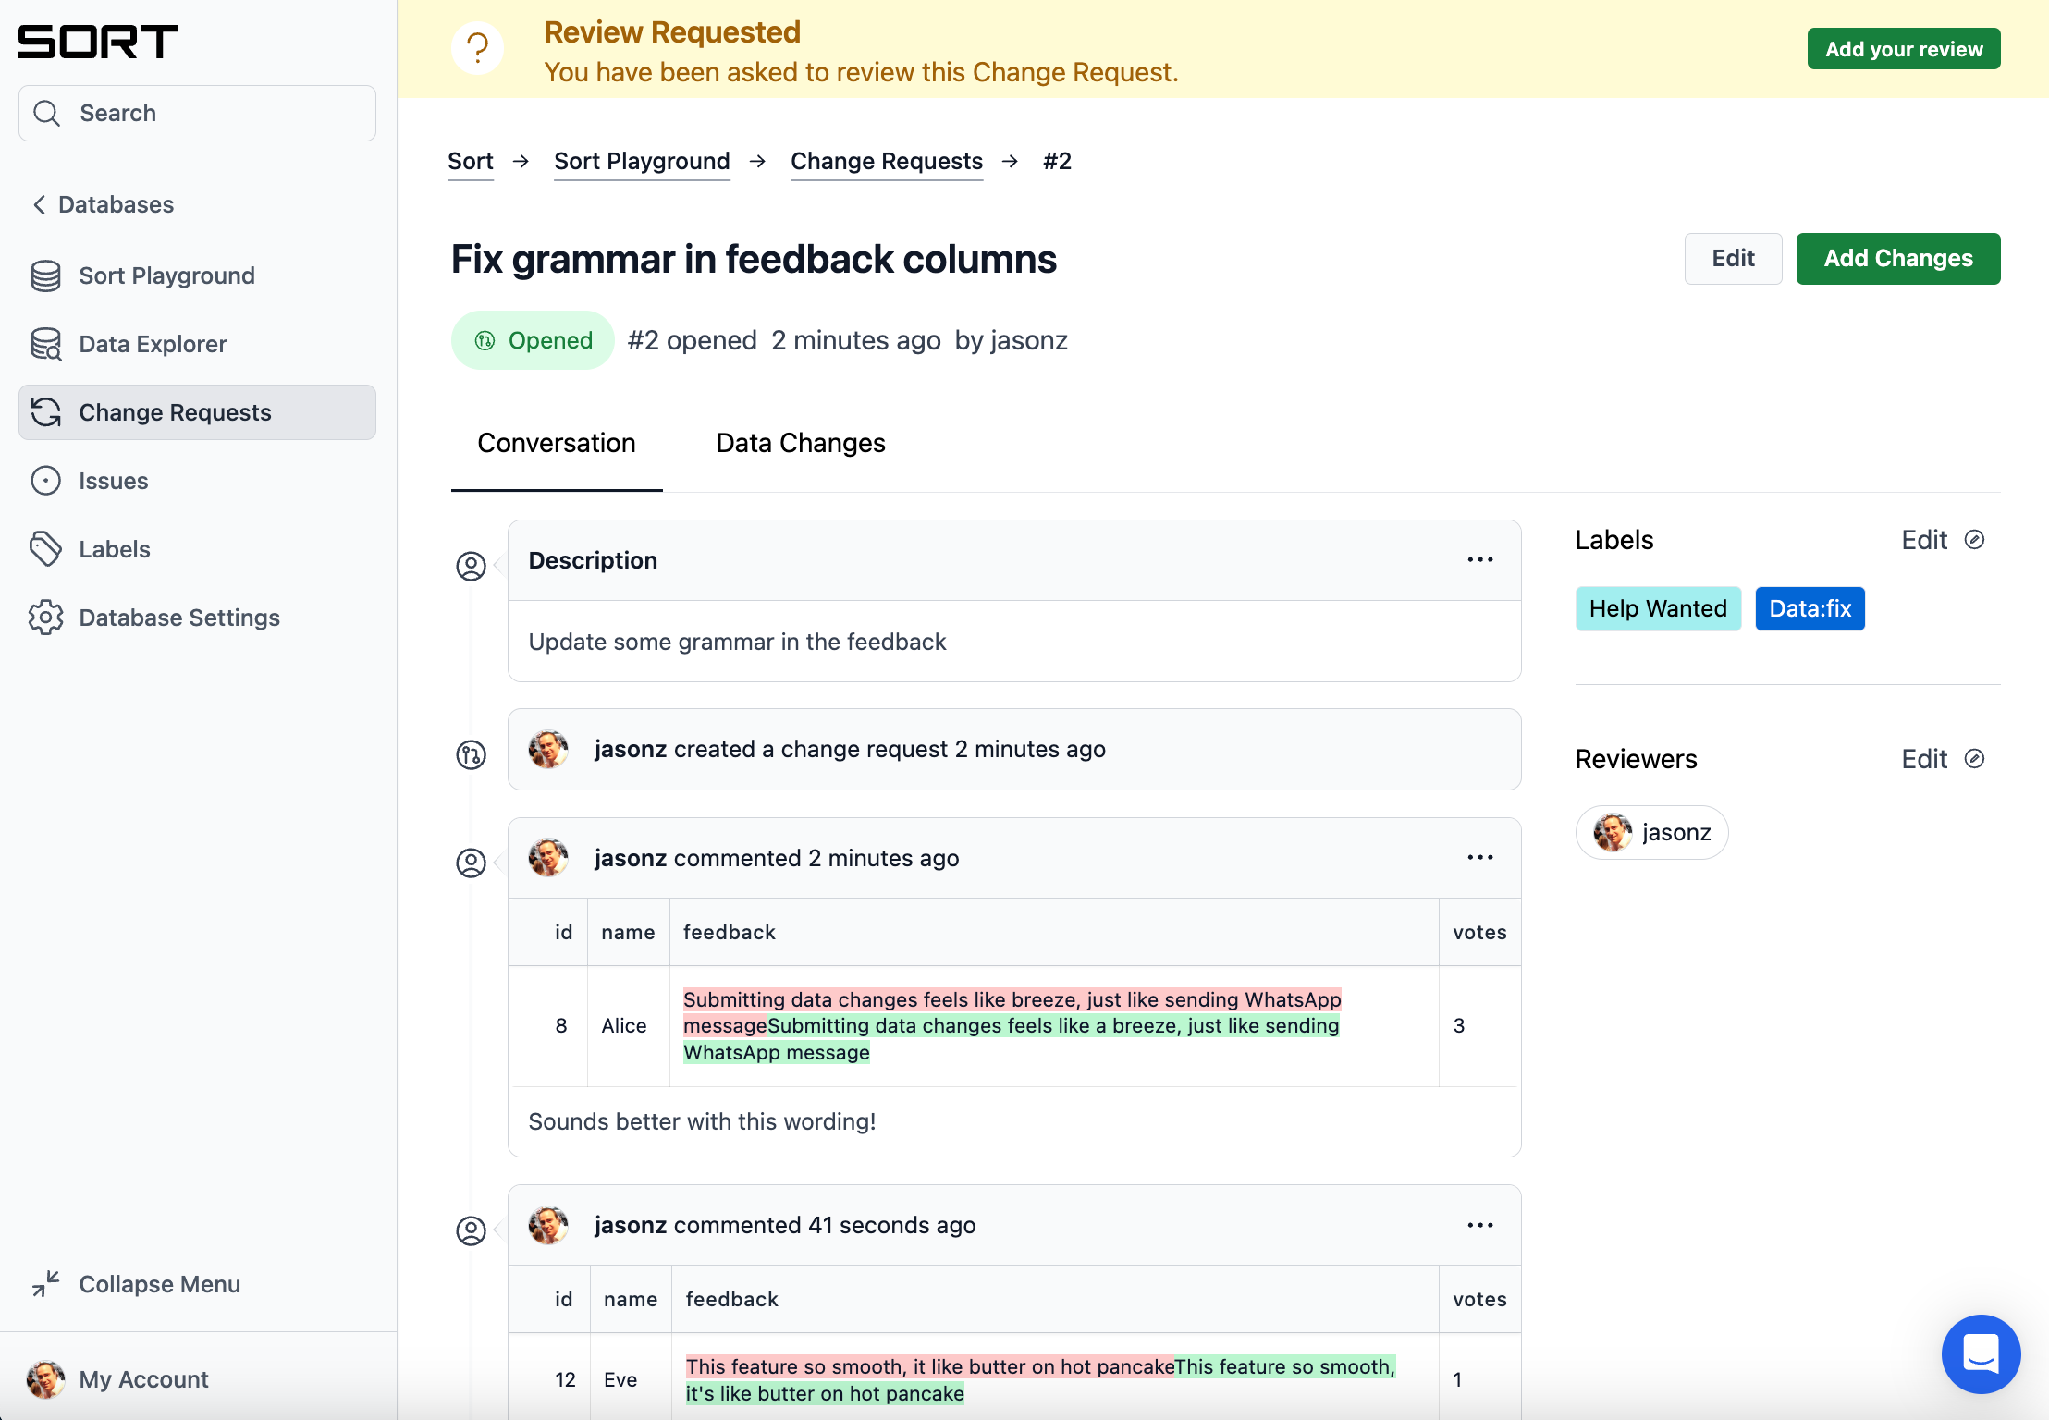This screenshot has width=2049, height=1420.
Task: Click into the Search field
Action: click(197, 113)
